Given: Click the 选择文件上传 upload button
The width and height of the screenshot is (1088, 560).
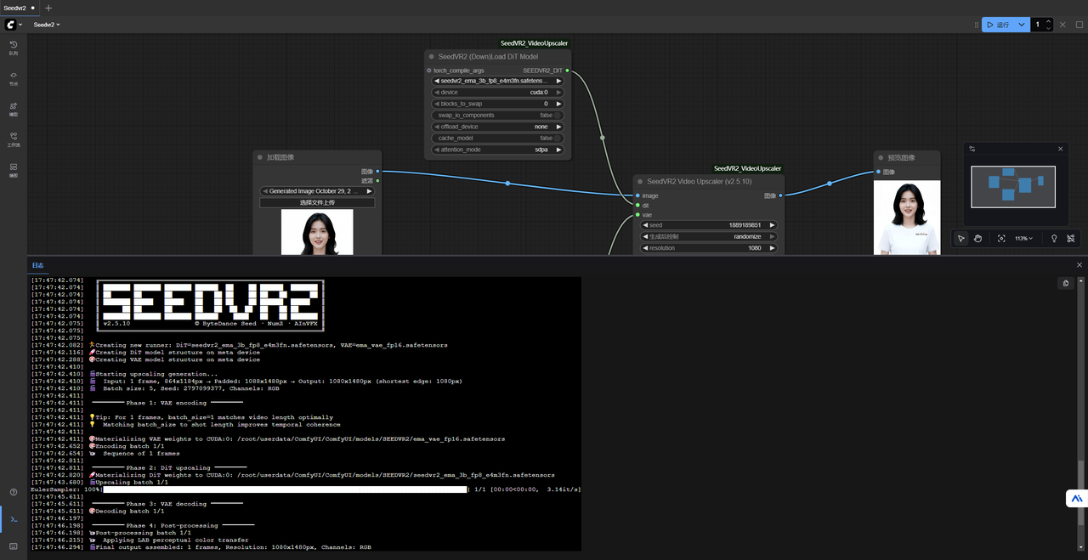Looking at the screenshot, I should [317, 202].
